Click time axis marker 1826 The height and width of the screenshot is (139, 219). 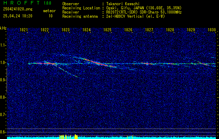pos(128,30)
